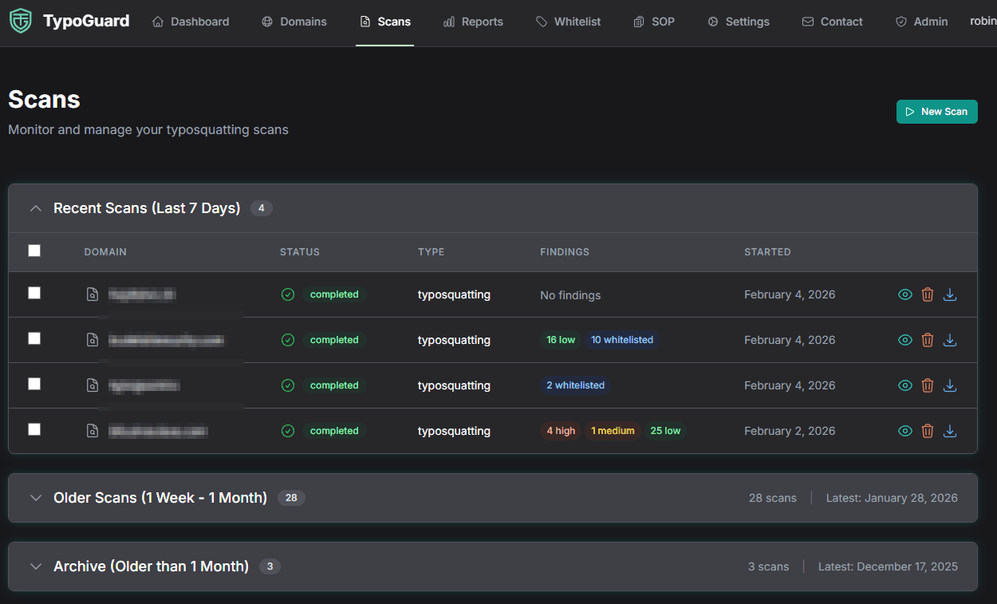Select checkbox for the February 2 scan row
Viewport: 997px width, 604px height.
point(34,429)
